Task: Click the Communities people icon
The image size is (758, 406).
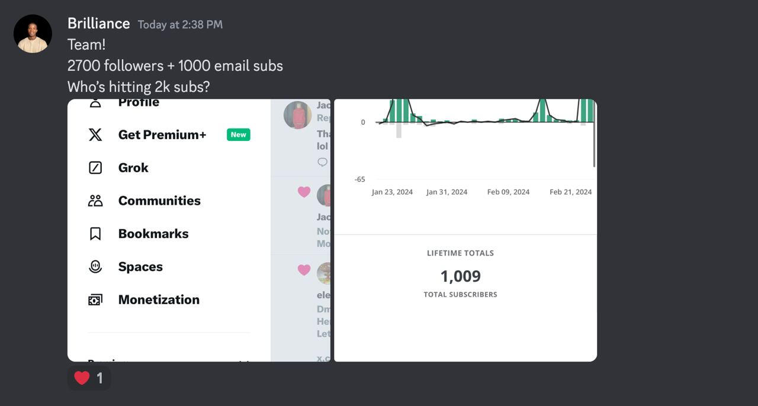Action: [95, 201]
